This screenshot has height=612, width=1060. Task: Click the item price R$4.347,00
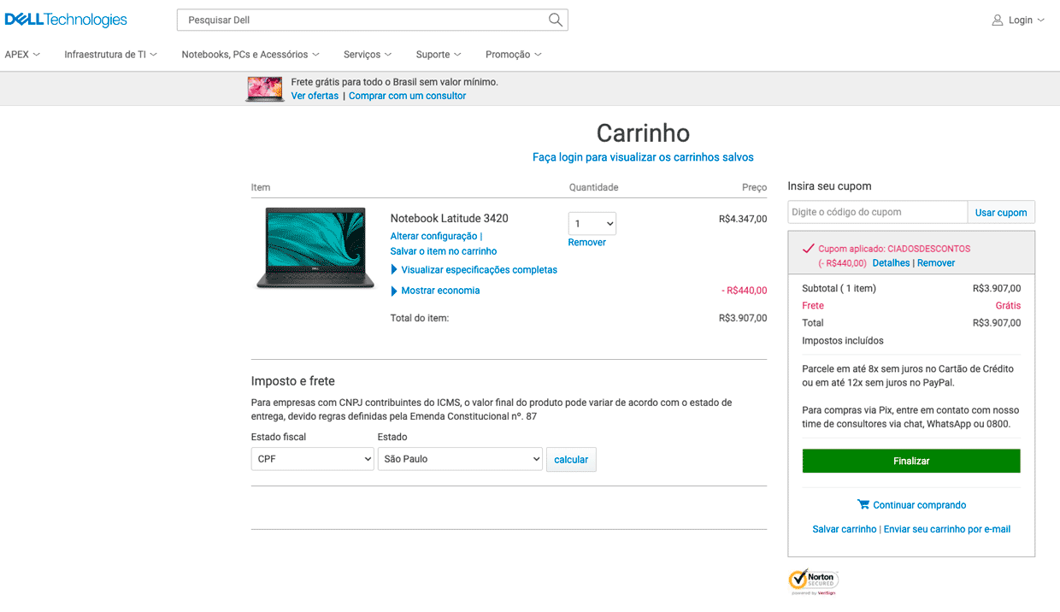[743, 219]
